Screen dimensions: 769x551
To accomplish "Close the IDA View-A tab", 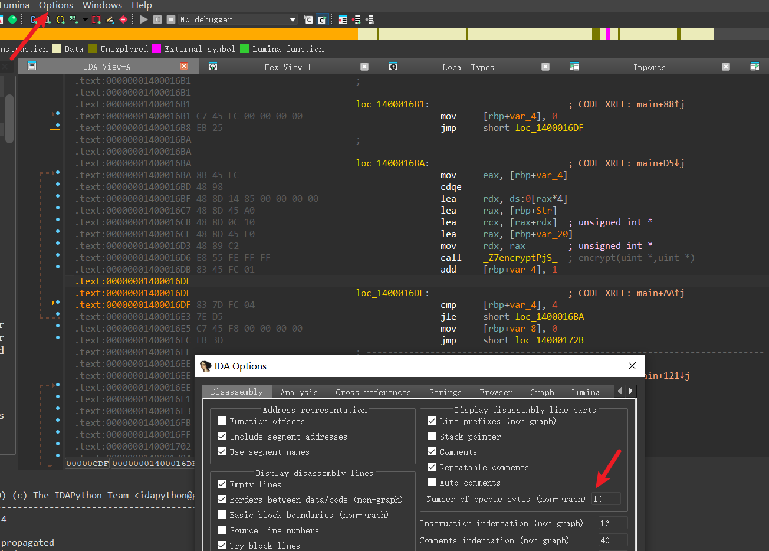I will pyautogui.click(x=184, y=67).
